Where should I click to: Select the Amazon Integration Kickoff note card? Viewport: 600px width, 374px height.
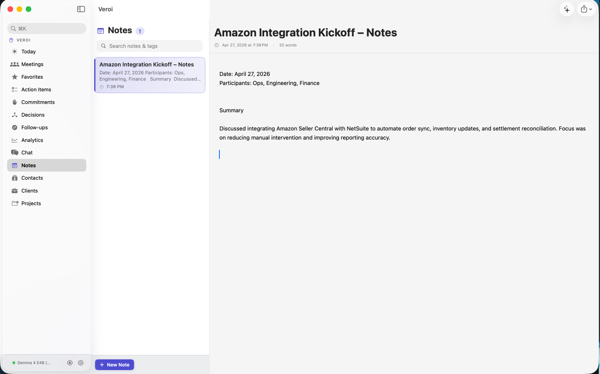pyautogui.click(x=150, y=75)
